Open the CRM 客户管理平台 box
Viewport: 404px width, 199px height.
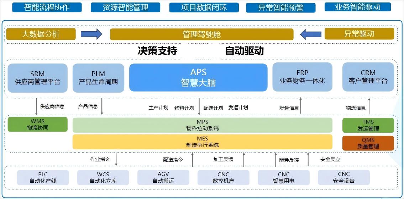click(x=368, y=77)
